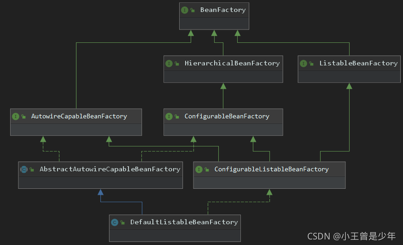Click the green lock icon beside the BeanFactory label
The width and height of the screenshot is (403, 245).
pyautogui.click(x=192, y=10)
